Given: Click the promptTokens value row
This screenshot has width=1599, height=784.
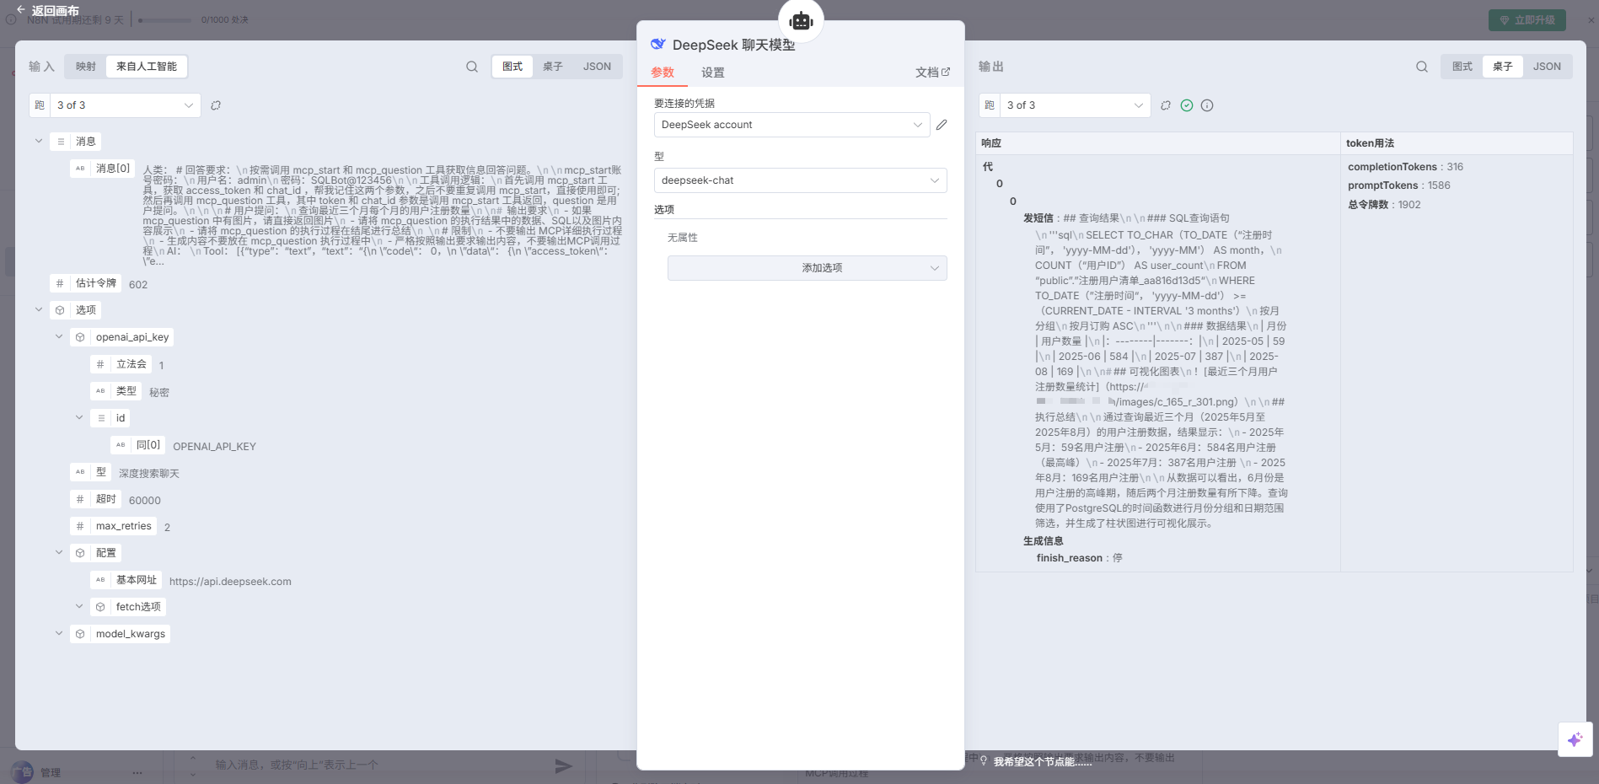Looking at the screenshot, I should (1399, 185).
